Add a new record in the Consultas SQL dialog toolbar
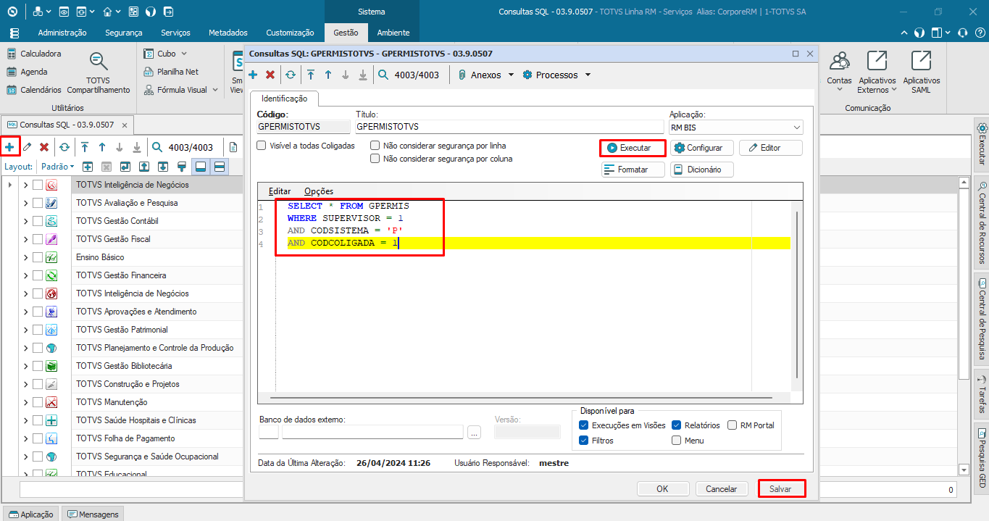Image resolution: width=989 pixels, height=521 pixels. coord(253,75)
